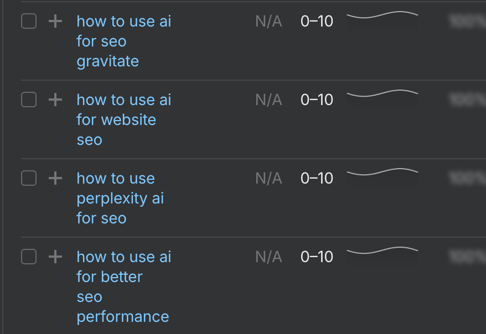Screen dimensions: 486x334
Task: Click the N/A value in the first row
Action: pyautogui.click(x=268, y=21)
